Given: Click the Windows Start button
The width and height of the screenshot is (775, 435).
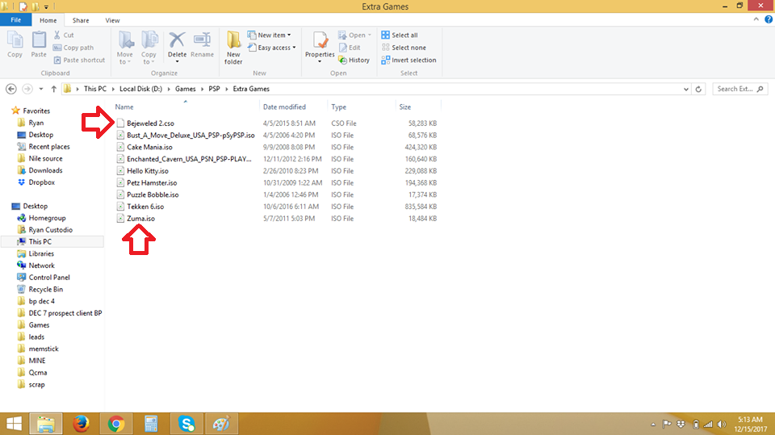Looking at the screenshot, I should [14, 424].
